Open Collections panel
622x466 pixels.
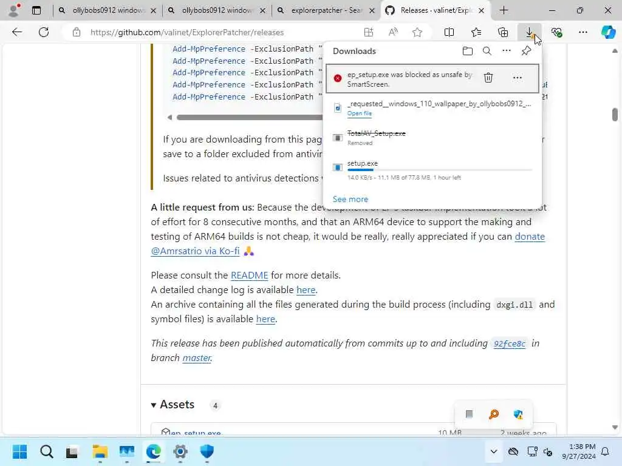click(x=502, y=32)
